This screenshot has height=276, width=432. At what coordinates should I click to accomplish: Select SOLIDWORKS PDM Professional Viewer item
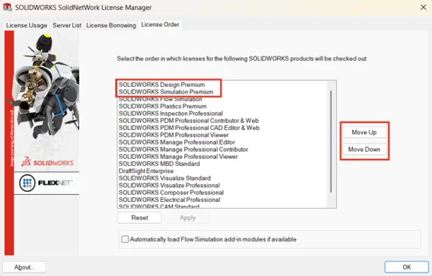tap(174, 135)
